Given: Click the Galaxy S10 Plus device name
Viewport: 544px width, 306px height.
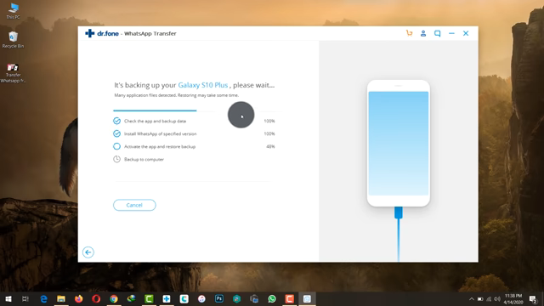Looking at the screenshot, I should [x=203, y=85].
